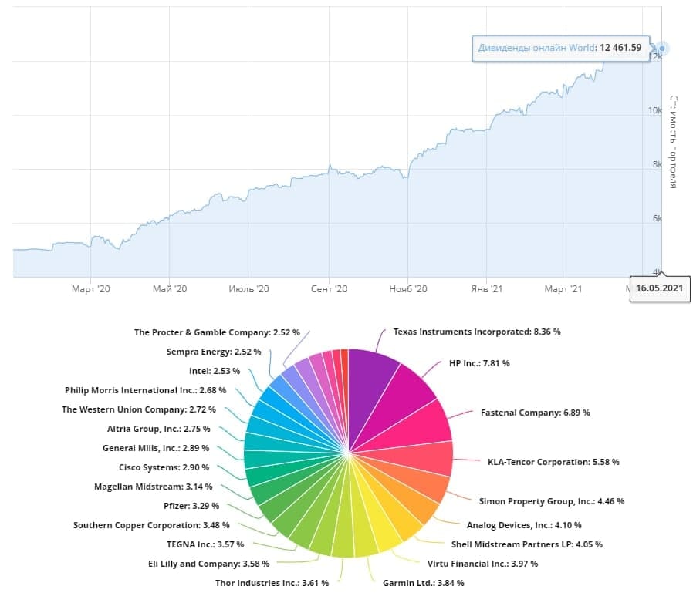The height and width of the screenshot is (603, 693).
Task: Click 'Eli Lilly and Company: 3.58 %' label
Action: tap(208, 564)
